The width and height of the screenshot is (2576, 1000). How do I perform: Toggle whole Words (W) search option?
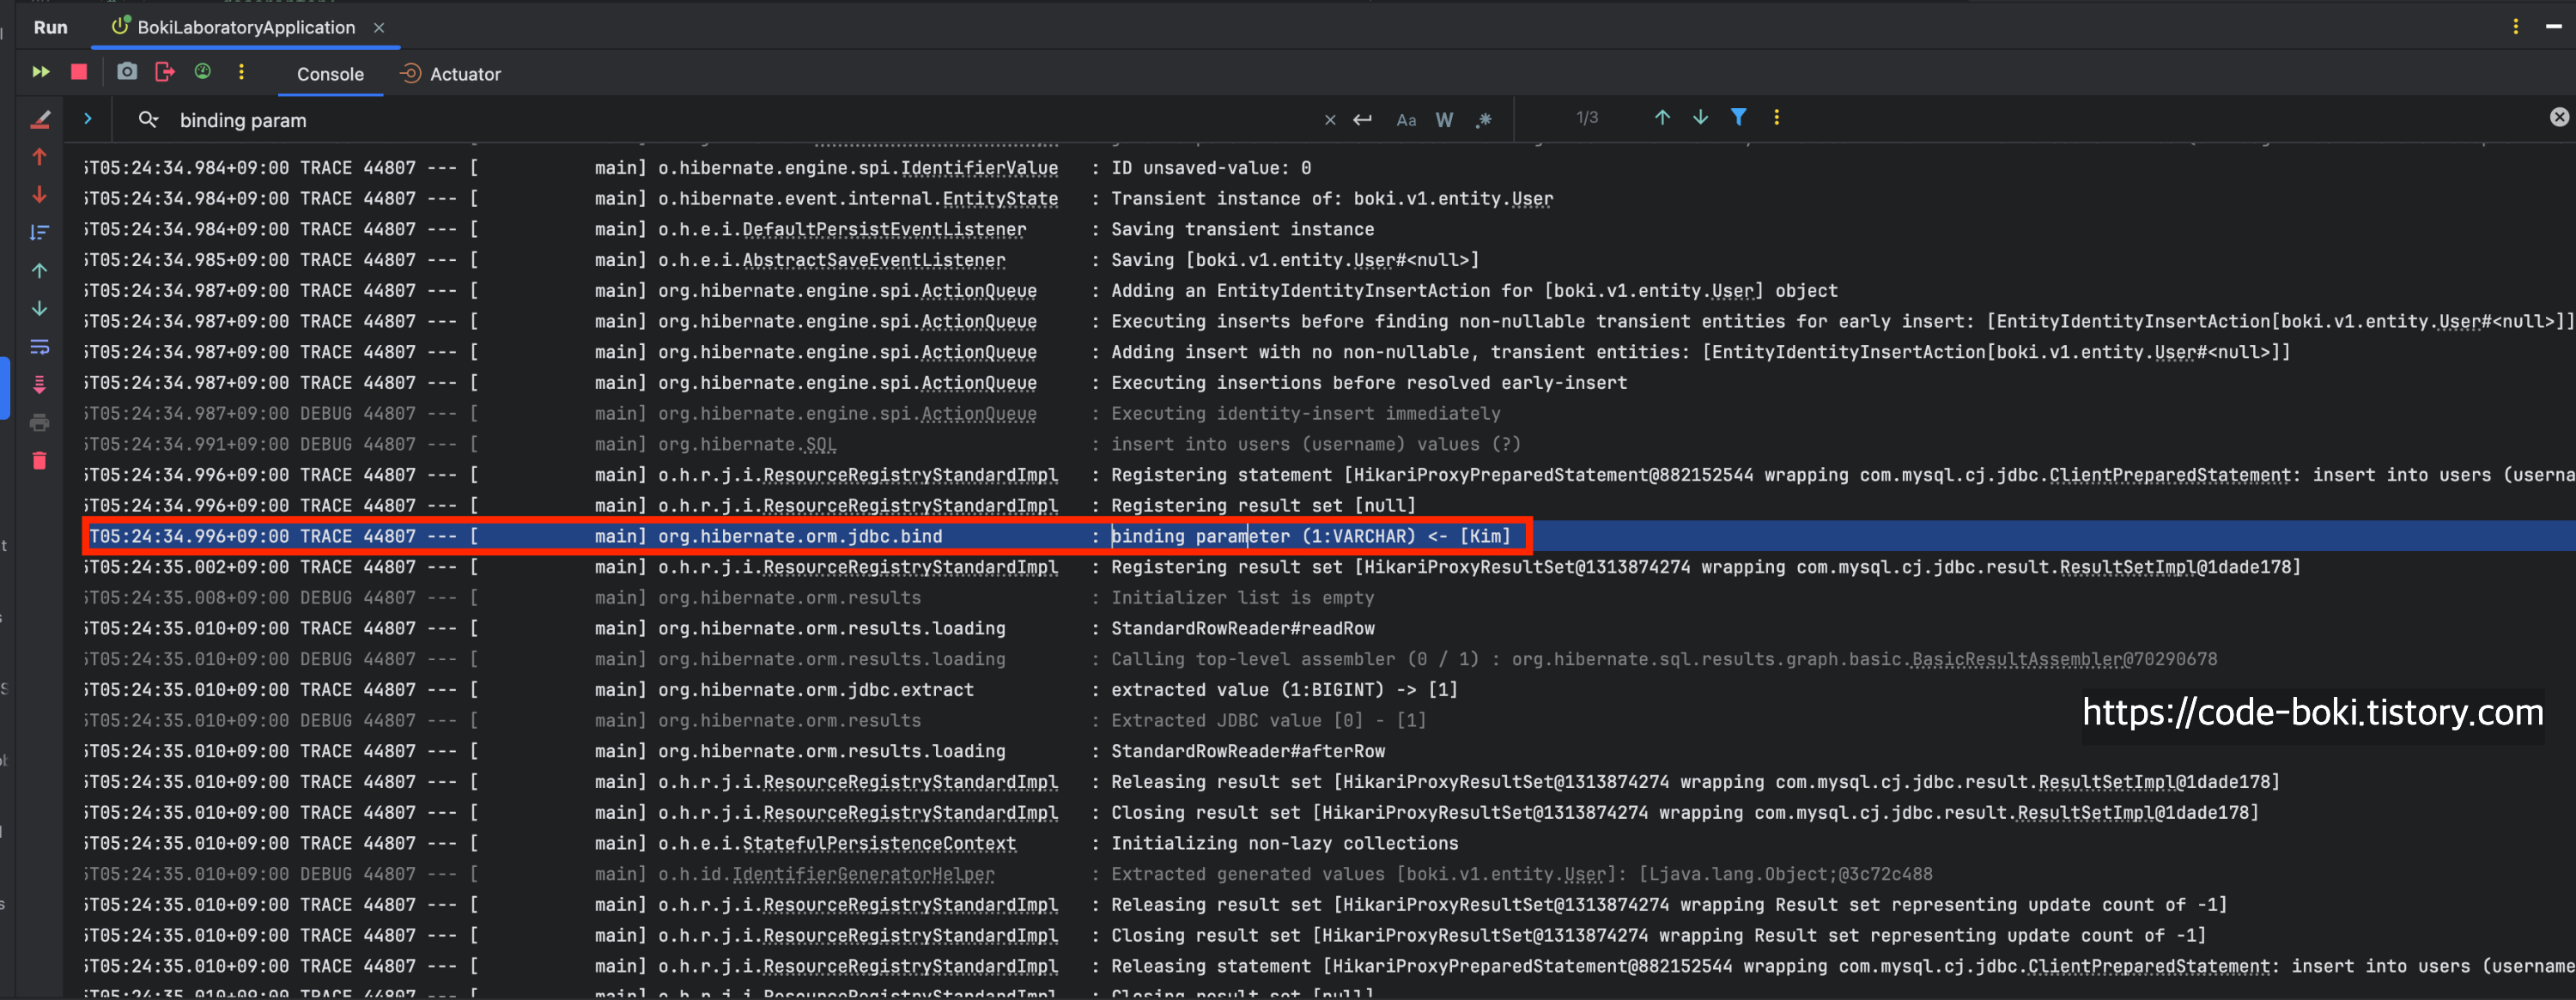1444,120
